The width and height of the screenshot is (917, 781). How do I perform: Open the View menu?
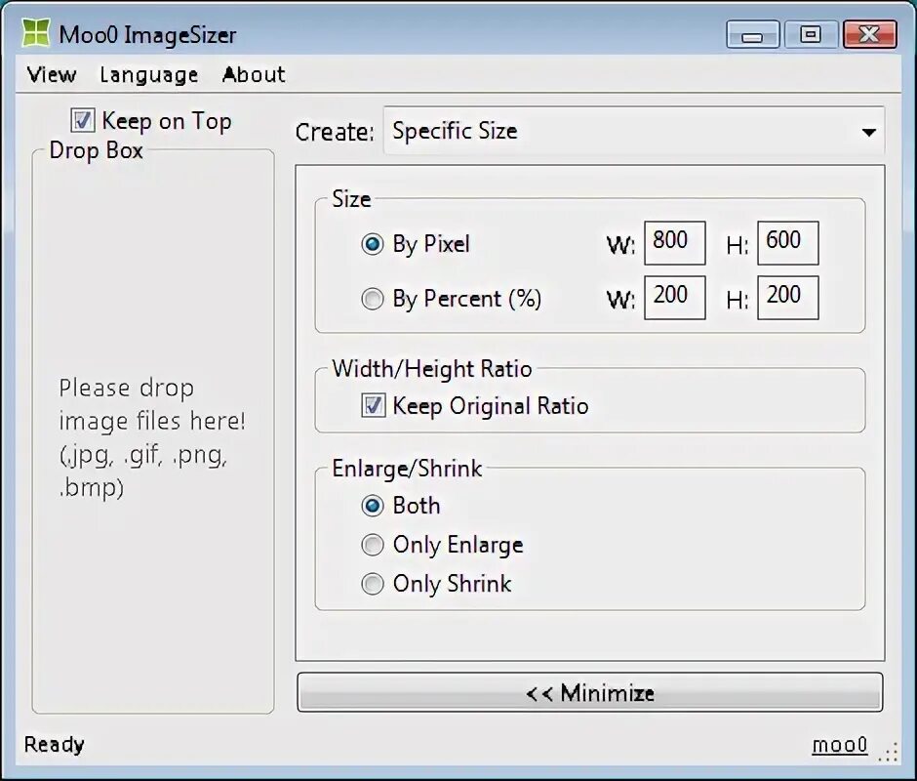coord(52,74)
